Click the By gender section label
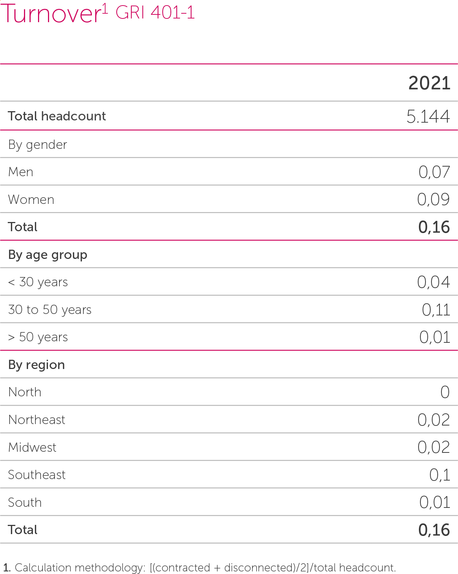The width and height of the screenshot is (458, 574). [38, 144]
